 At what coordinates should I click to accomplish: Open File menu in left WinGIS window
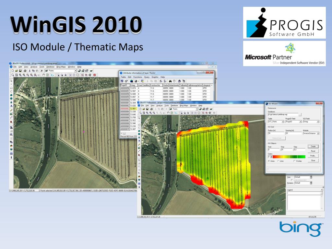pos(15,67)
